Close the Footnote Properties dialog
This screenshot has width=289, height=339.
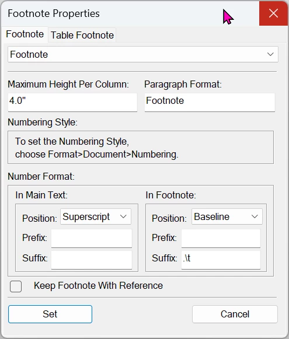[x=273, y=13]
